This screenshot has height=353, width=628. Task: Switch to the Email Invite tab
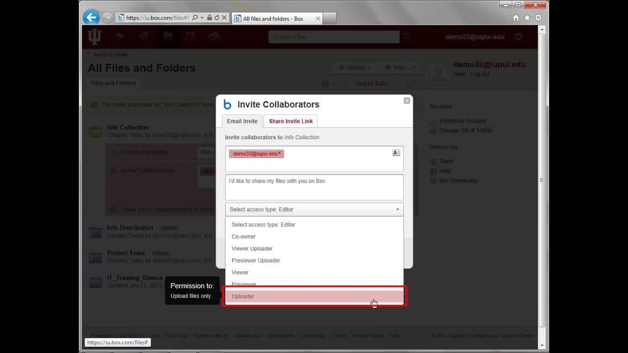[242, 121]
